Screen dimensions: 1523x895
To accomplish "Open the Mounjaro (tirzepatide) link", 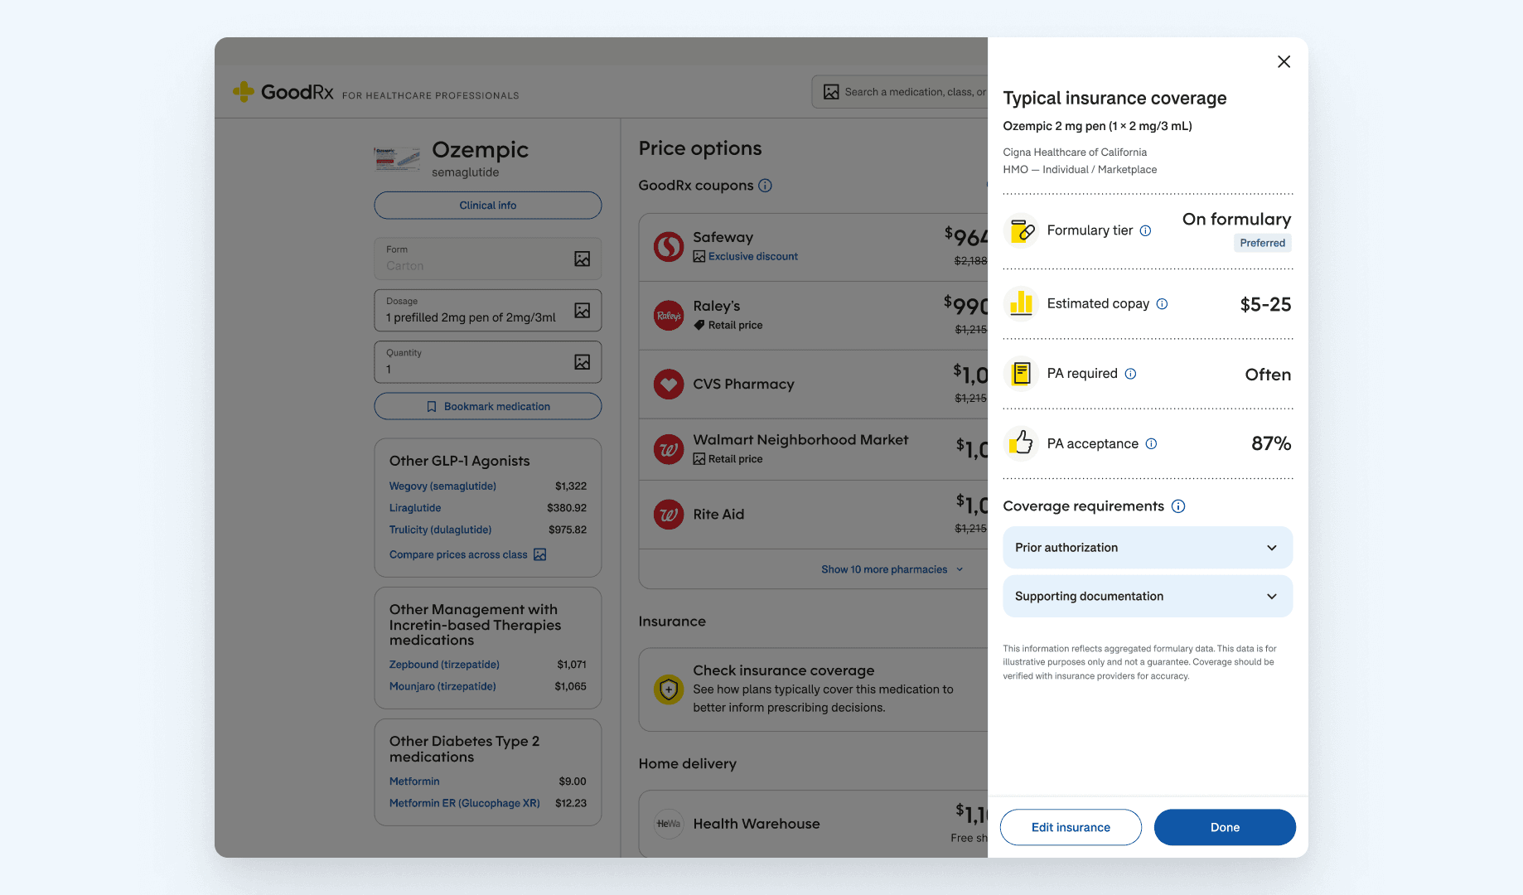I will (442, 686).
